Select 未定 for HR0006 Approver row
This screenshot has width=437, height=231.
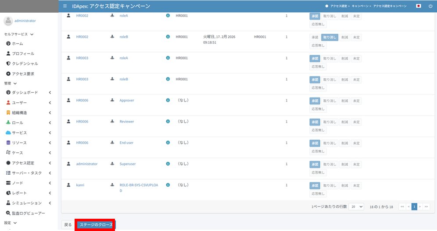356,101
